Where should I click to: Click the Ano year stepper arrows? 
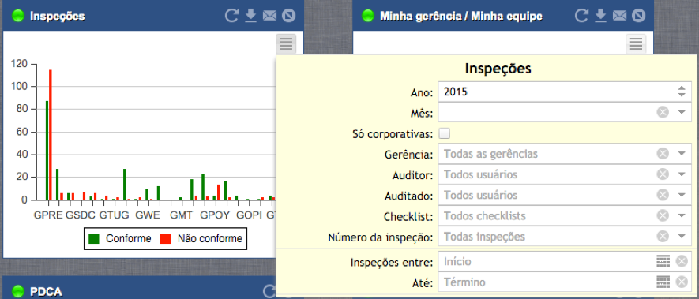(x=682, y=92)
